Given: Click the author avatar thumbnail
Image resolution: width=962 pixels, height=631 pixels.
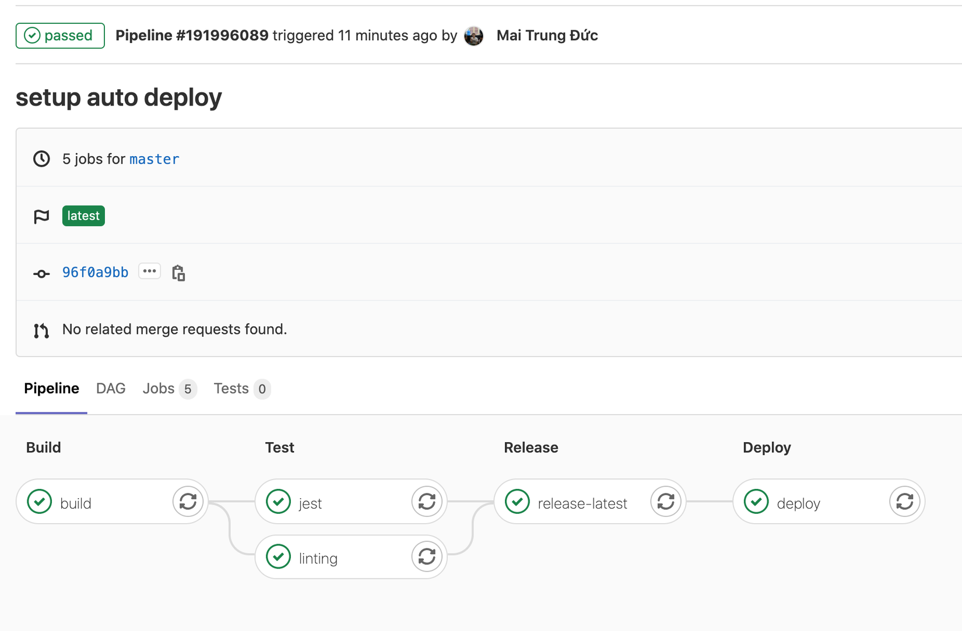Looking at the screenshot, I should coord(474,36).
